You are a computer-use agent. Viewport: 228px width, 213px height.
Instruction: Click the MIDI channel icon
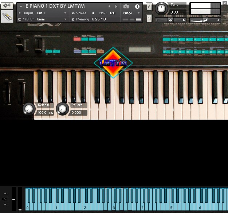pos(20,19)
